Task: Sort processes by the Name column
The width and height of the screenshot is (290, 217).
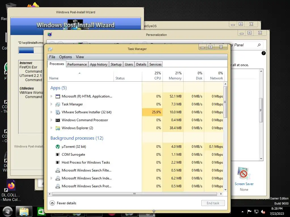Action: pyautogui.click(x=81, y=76)
